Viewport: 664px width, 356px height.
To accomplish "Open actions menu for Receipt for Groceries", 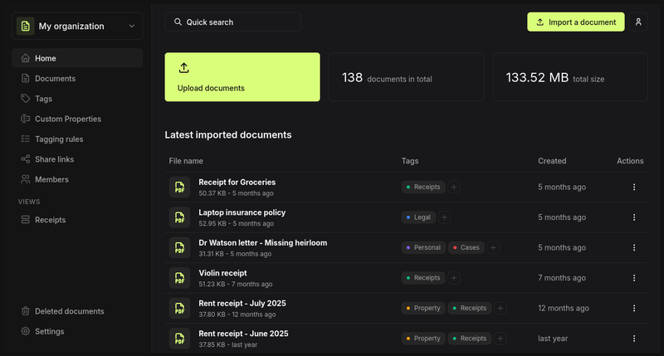I will tap(634, 187).
